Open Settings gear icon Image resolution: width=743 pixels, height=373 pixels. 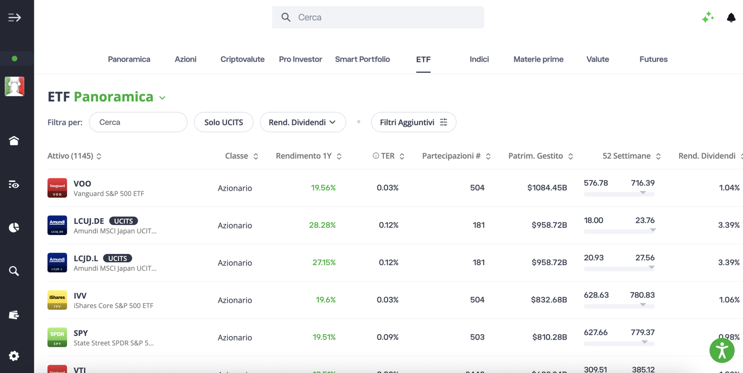14,356
